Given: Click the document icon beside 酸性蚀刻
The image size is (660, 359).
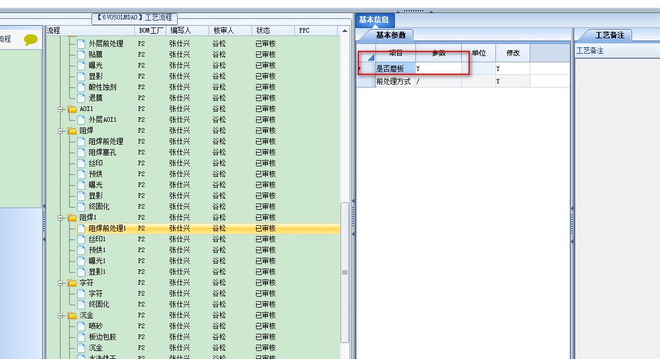Looking at the screenshot, I should pos(82,87).
